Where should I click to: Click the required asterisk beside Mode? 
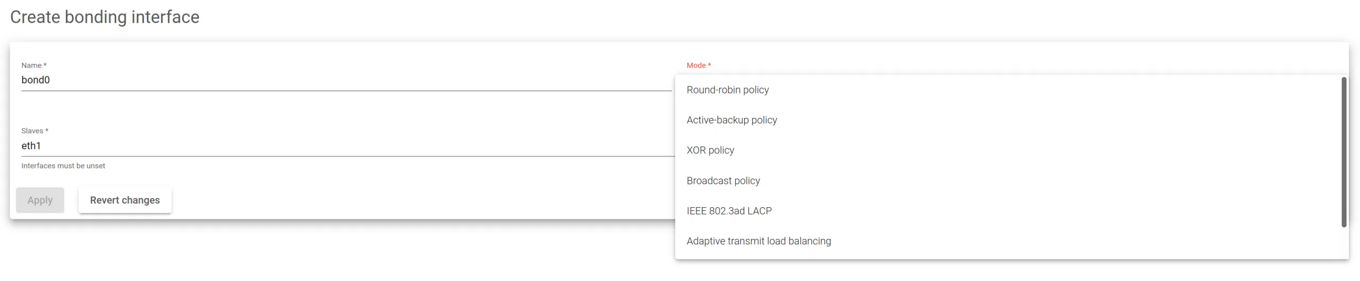point(709,65)
